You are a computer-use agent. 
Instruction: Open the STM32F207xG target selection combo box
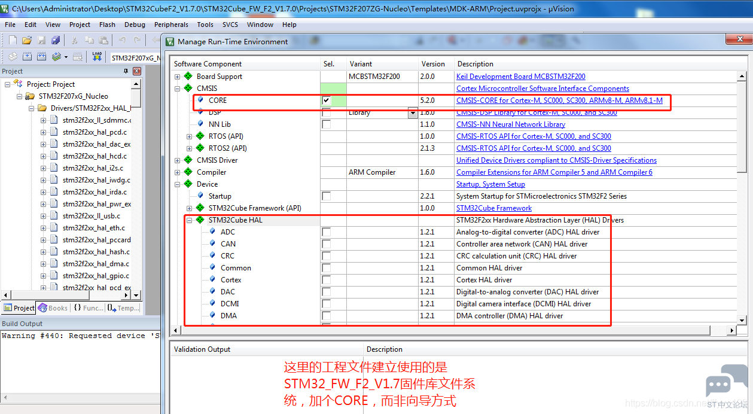[x=135, y=58]
